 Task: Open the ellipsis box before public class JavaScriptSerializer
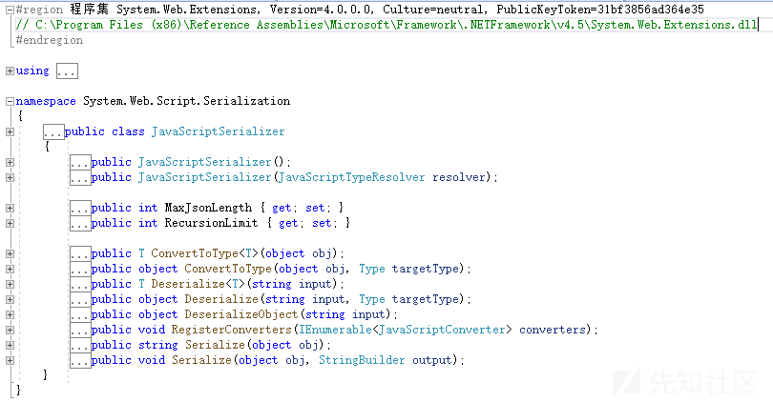coord(53,131)
